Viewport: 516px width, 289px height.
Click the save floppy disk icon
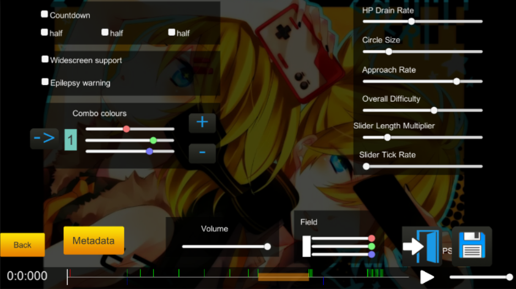click(x=472, y=246)
